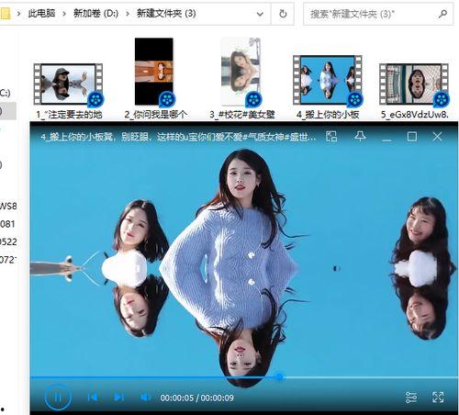Expand the chevron after 此电脑 in breadcrumb
The width and height of the screenshot is (459, 415).
(64, 14)
